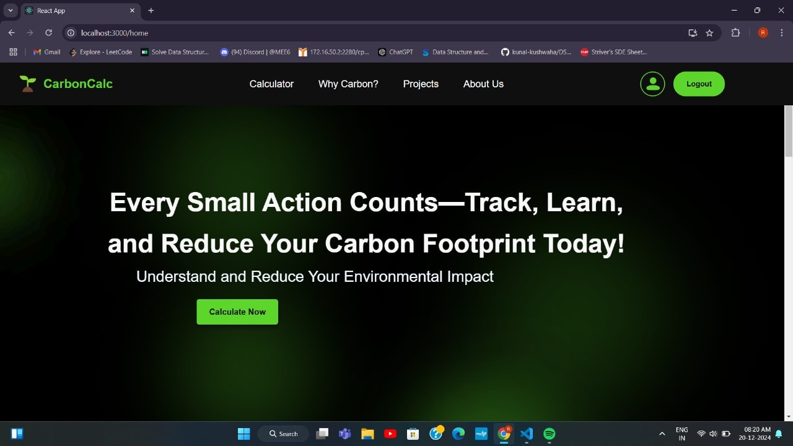
Task: Click the CarbonCalc sprout logo
Action: (27, 84)
